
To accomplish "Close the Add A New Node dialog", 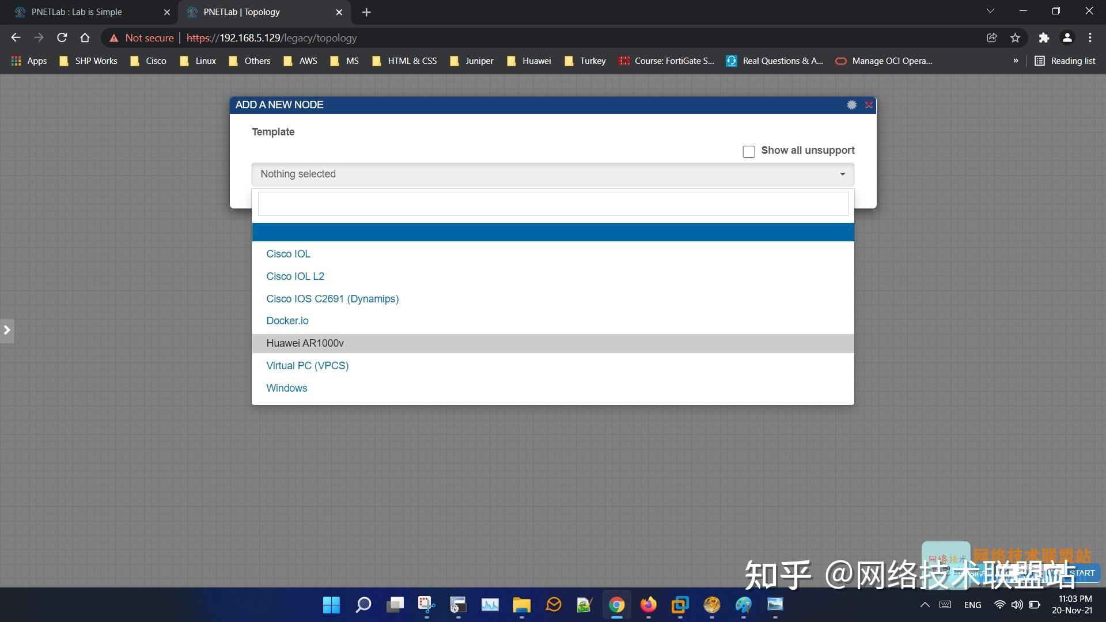I will pyautogui.click(x=869, y=105).
